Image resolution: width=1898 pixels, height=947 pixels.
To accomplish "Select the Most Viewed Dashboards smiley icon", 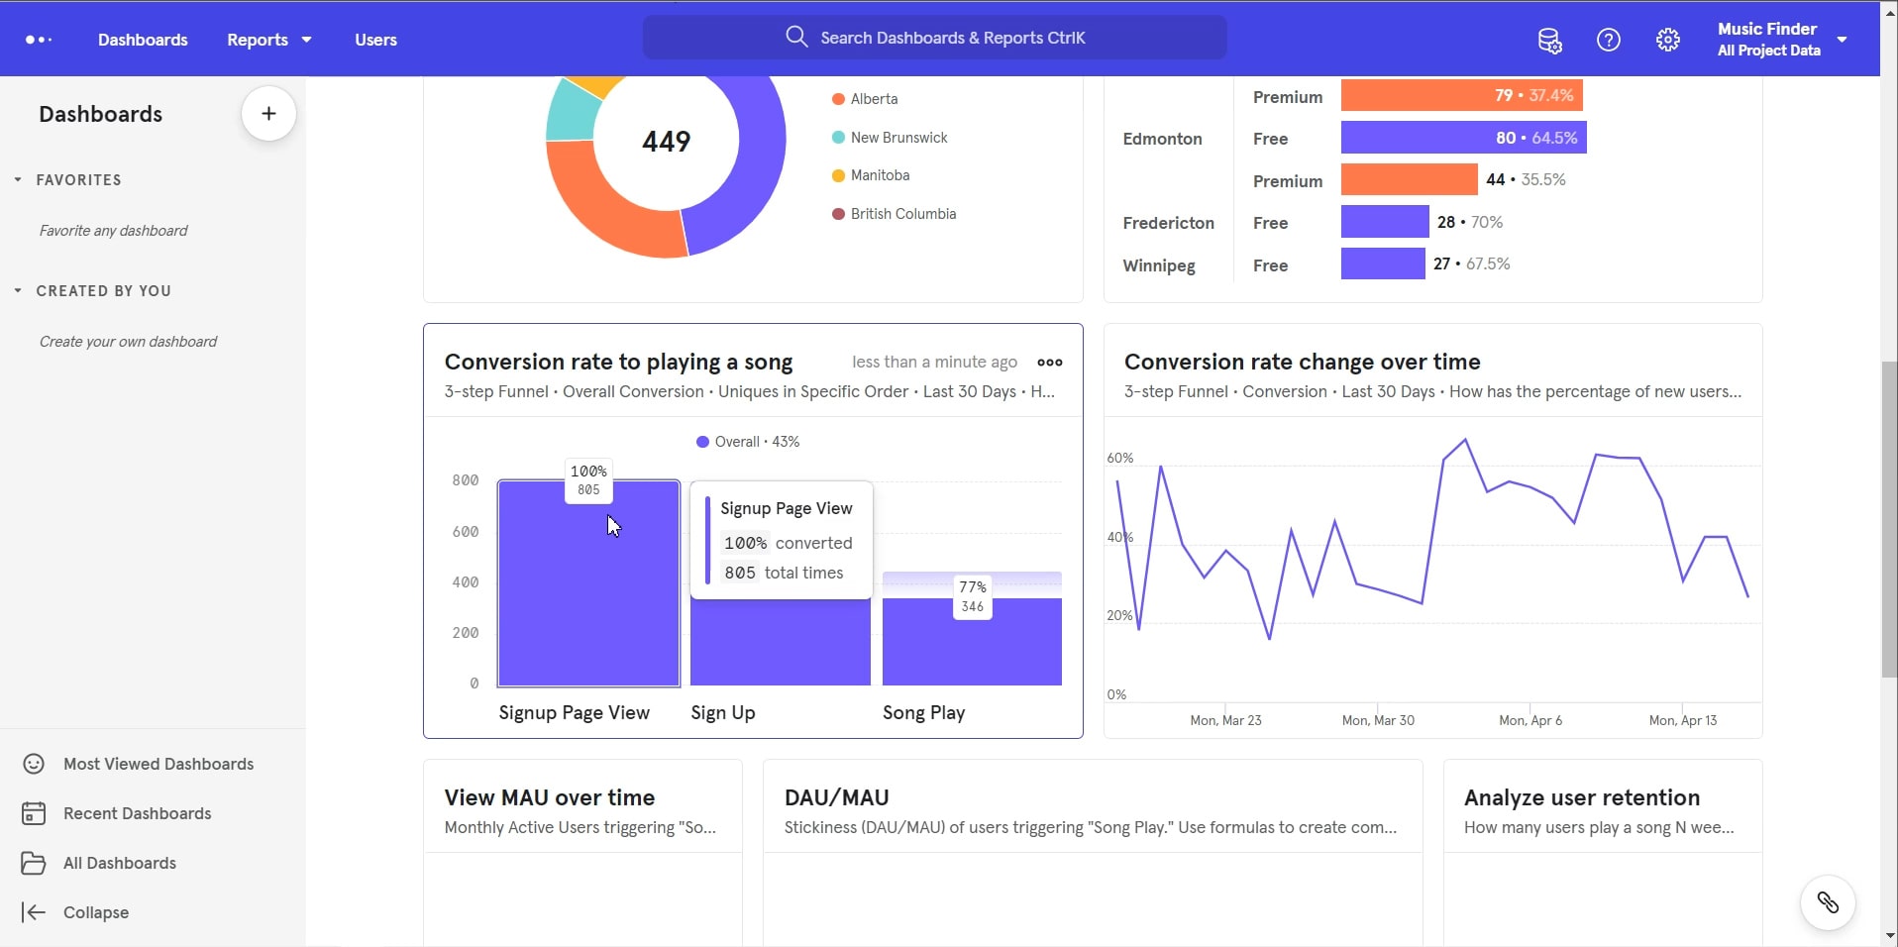I will click(x=34, y=763).
